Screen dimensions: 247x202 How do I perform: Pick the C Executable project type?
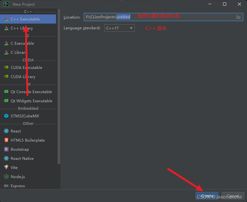pos(28,43)
